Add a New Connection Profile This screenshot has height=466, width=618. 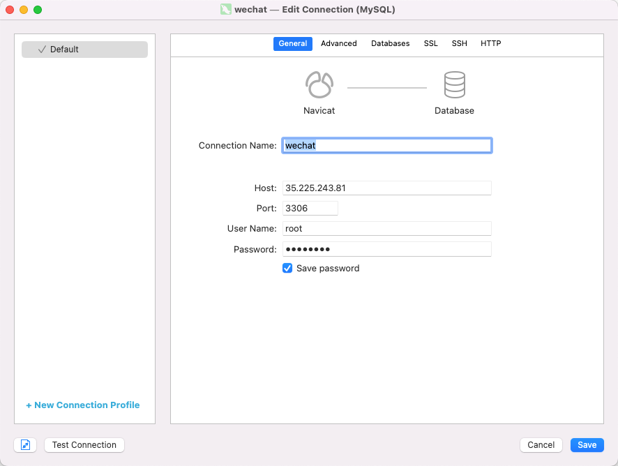click(83, 405)
